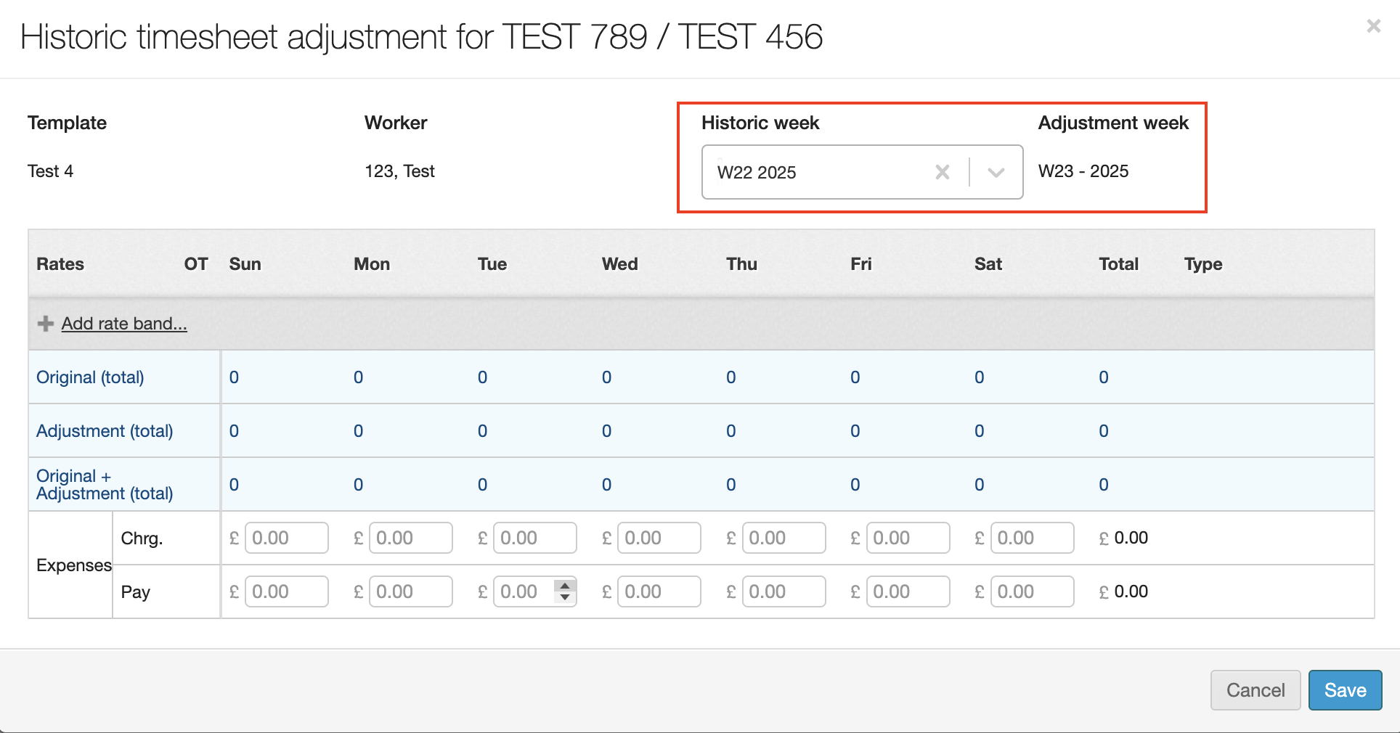The height and width of the screenshot is (733, 1400).
Task: Increase Tuesday Pay expense with up arrow
Action: coord(565,586)
